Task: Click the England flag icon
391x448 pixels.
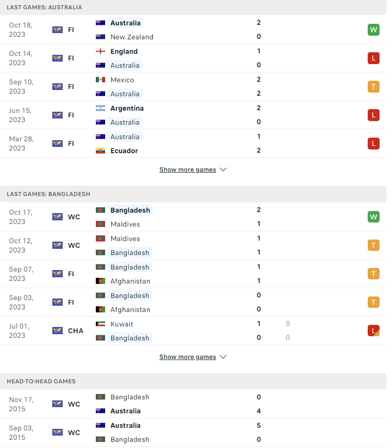Action: (x=100, y=51)
